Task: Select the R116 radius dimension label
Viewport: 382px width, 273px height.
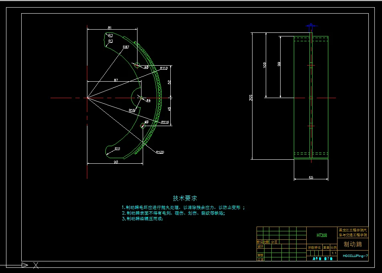Action: (x=165, y=122)
